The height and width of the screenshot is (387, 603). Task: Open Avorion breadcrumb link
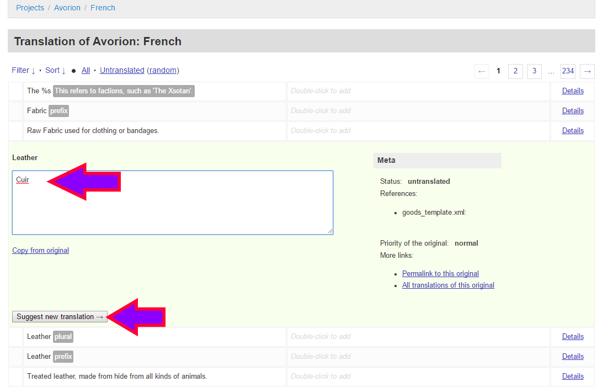click(67, 8)
